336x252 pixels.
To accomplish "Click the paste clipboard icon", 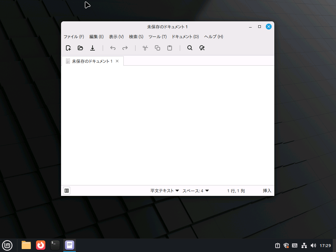I will [170, 48].
